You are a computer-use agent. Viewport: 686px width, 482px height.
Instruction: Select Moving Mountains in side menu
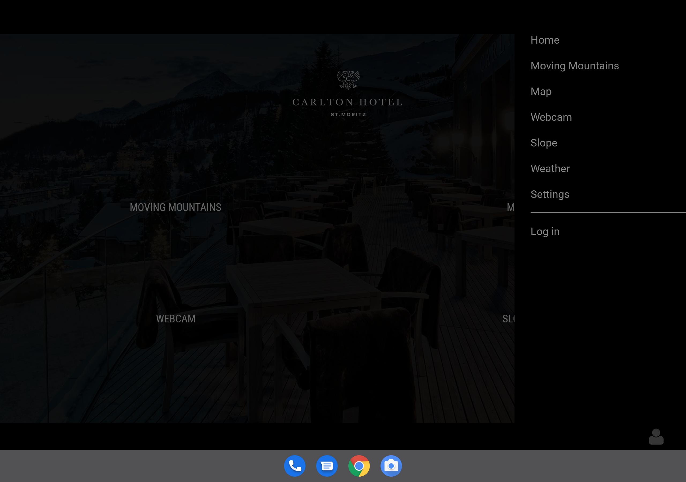575,66
